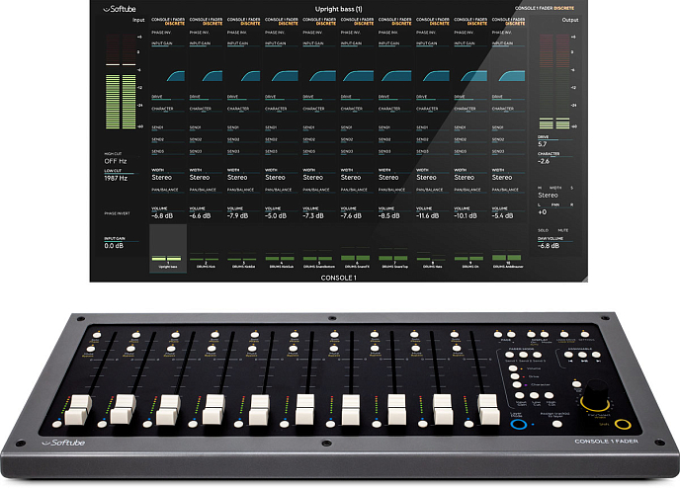The image size is (680, 488).
Task: Select the Volume fader mode button
Action: pyautogui.click(x=514, y=367)
